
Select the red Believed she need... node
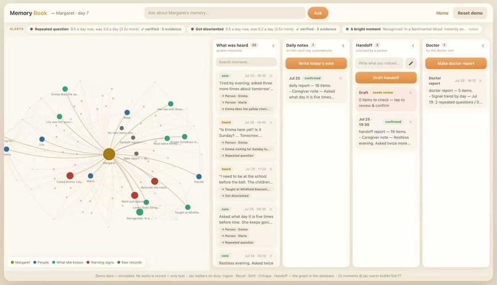coord(155,181)
